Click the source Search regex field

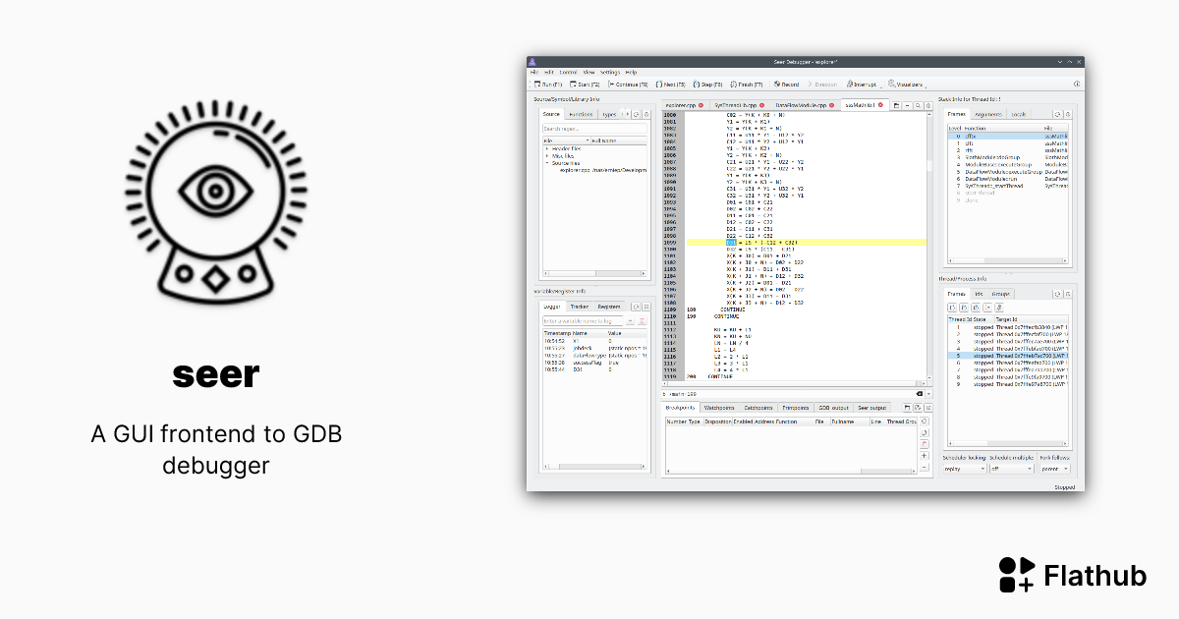click(x=594, y=129)
